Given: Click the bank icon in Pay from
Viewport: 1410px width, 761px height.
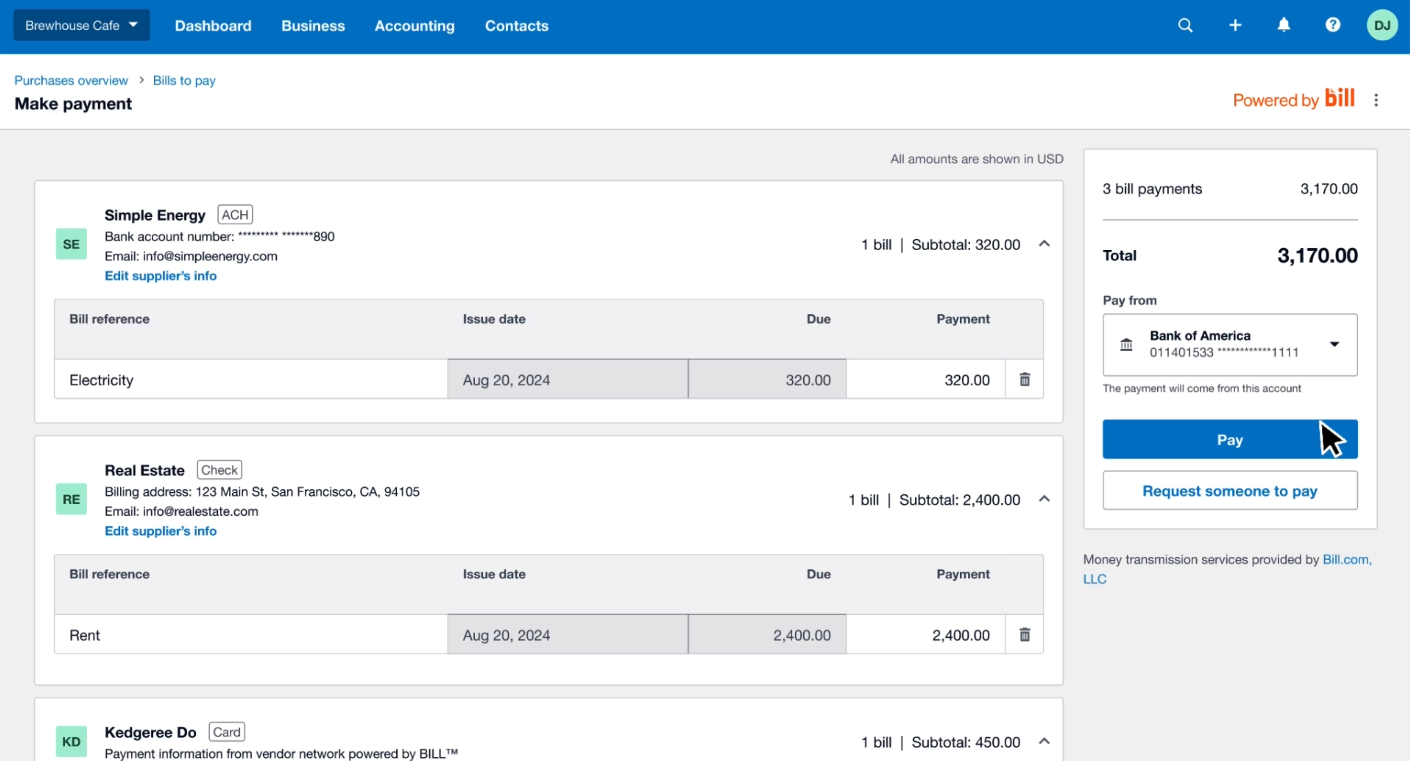Looking at the screenshot, I should (1126, 345).
